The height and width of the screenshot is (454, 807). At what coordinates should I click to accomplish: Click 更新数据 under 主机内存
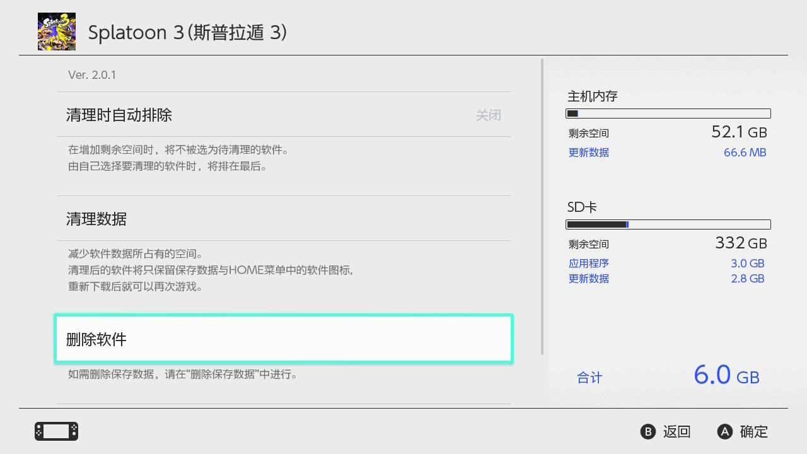[x=589, y=153]
